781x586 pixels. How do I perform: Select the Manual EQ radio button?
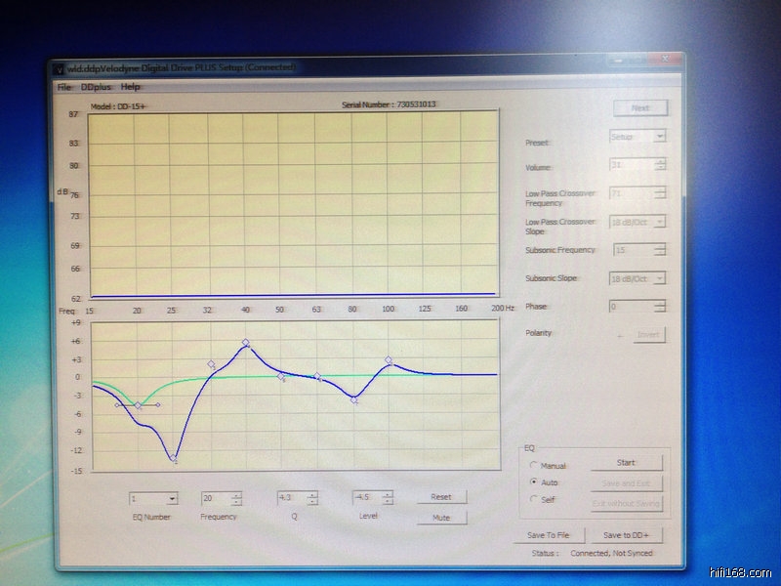pos(532,466)
